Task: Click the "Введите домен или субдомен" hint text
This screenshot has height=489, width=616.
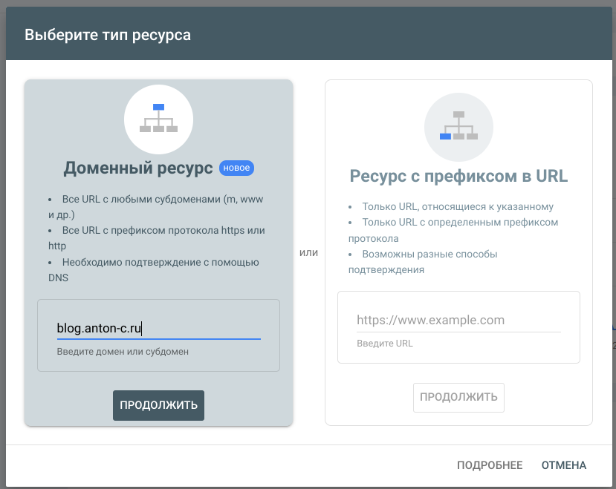Action: [123, 351]
